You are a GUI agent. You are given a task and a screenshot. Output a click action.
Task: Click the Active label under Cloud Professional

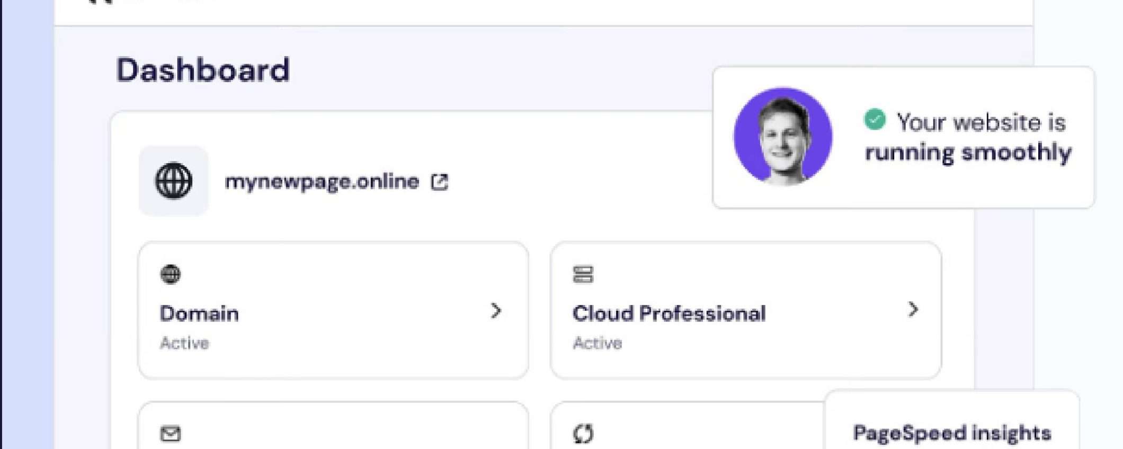pos(597,343)
